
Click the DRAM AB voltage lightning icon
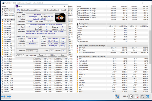(78, 74)
